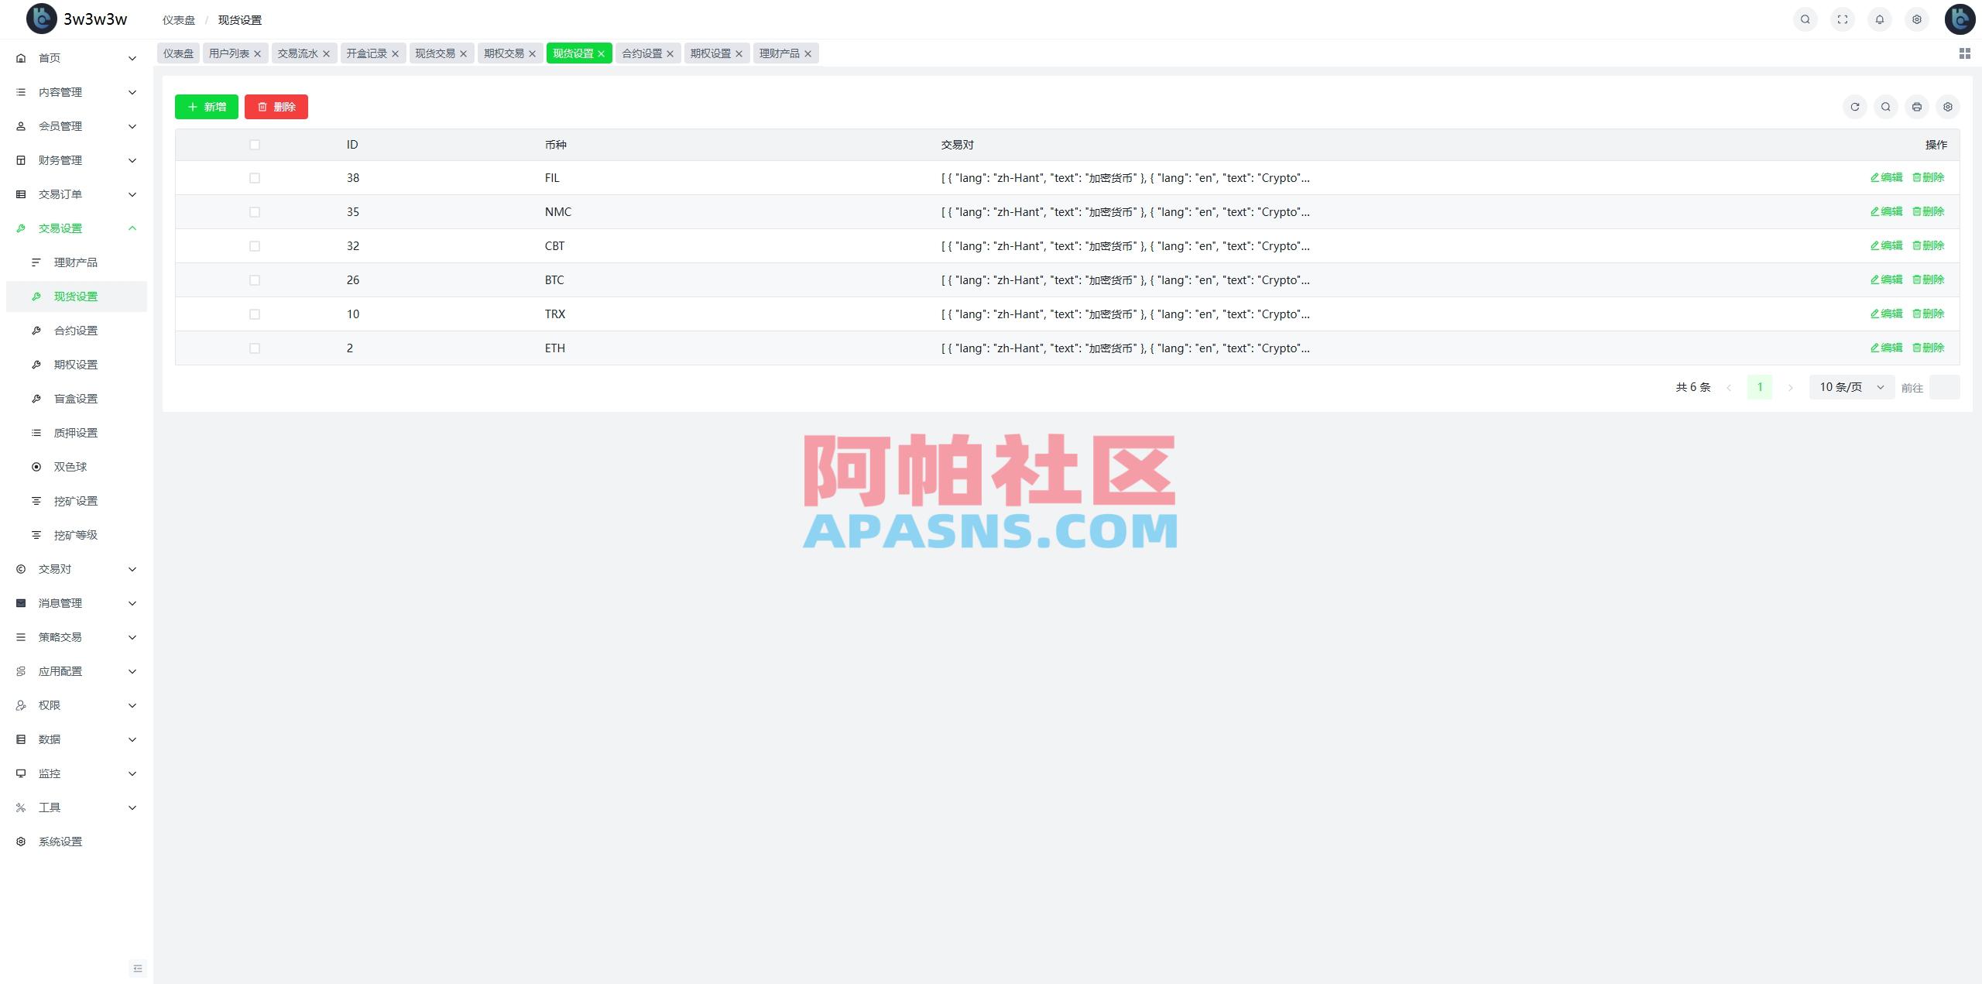Open the tab layout grid icon
The image size is (1982, 984).
click(x=1964, y=53)
